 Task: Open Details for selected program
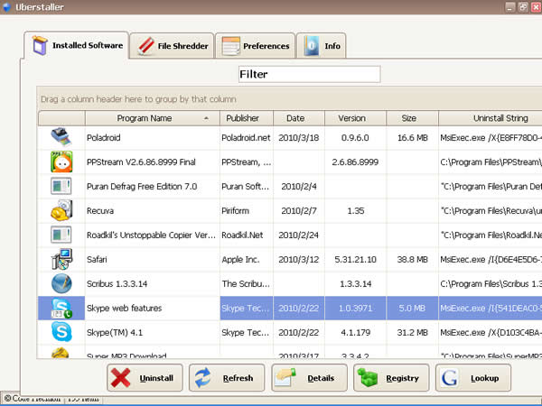click(309, 378)
